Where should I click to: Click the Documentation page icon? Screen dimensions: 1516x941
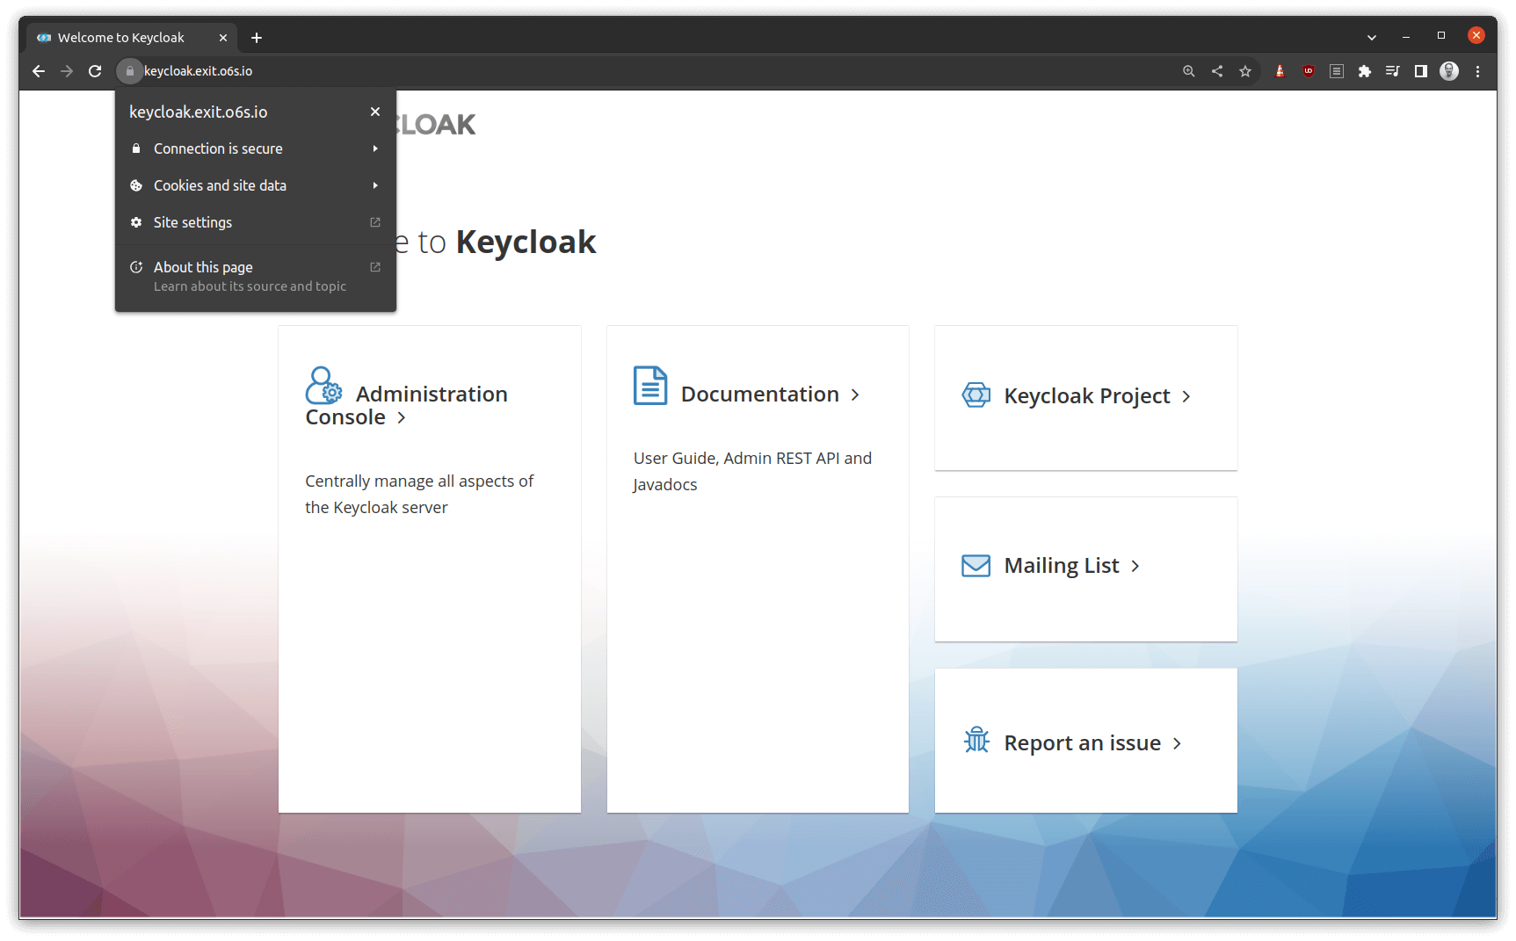click(650, 386)
